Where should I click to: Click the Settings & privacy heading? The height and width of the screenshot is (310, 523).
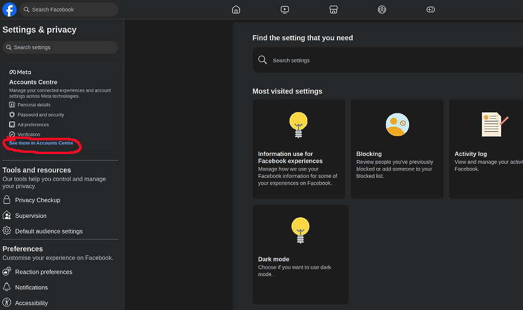39,30
